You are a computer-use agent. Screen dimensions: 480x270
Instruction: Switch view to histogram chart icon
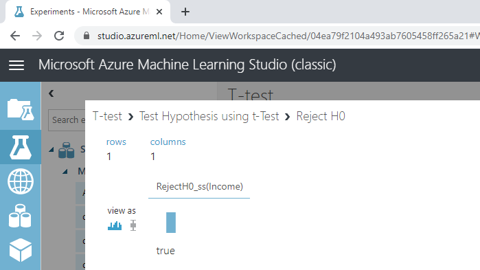(115, 225)
